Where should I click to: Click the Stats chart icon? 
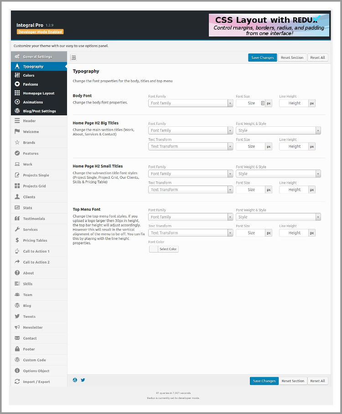17,207
